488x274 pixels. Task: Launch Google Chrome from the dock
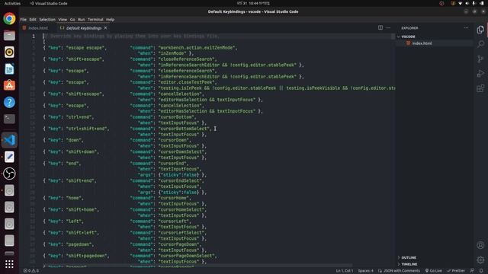[9, 18]
